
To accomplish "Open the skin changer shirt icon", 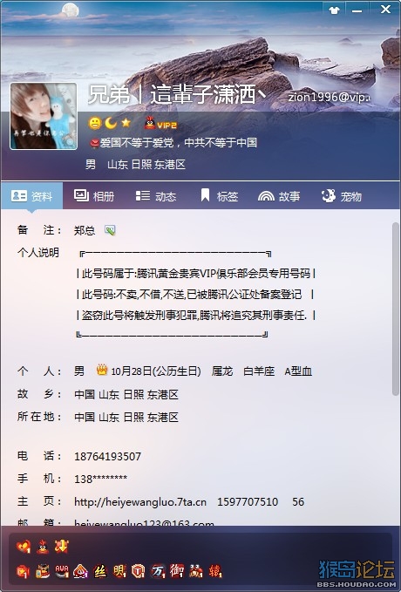I will 334,10.
